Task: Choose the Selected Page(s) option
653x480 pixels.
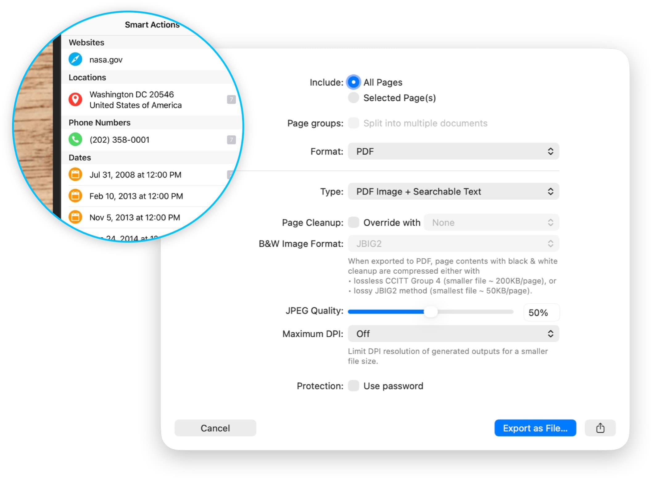Action: click(353, 97)
